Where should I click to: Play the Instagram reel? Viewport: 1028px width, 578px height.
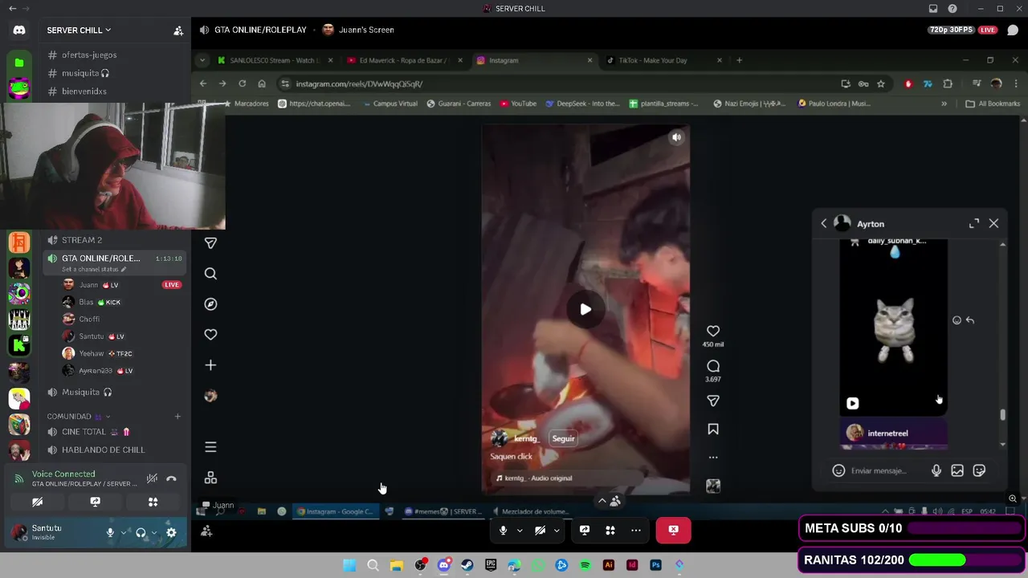click(585, 309)
